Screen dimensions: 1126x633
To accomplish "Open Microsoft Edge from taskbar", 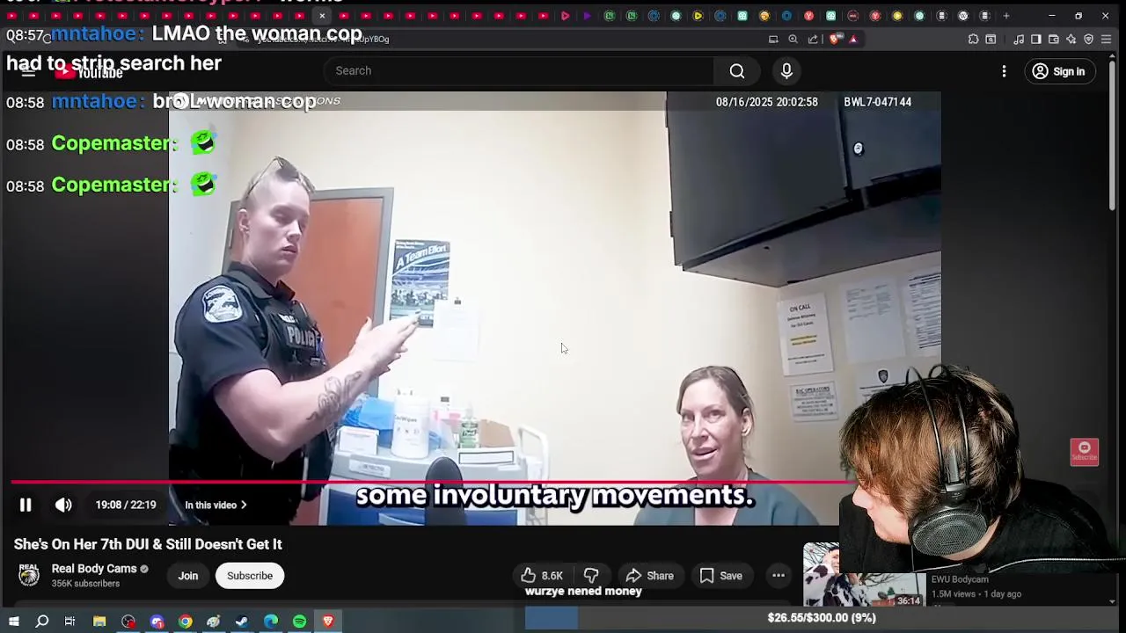I will tap(270, 622).
